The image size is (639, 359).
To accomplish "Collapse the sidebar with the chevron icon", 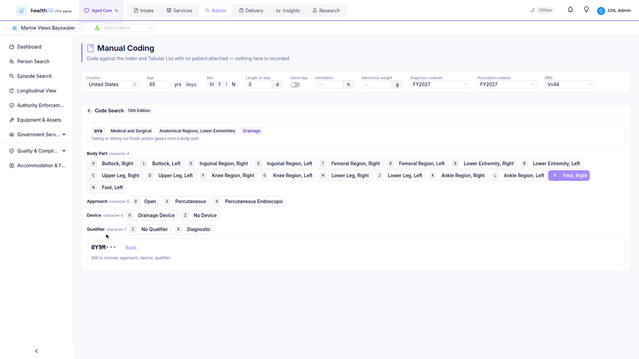I will click(36, 351).
